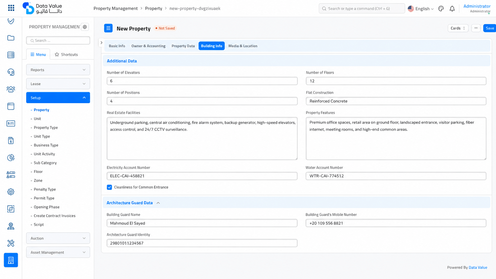Click the Flat Construction field
The width and height of the screenshot is (496, 279).
click(396, 101)
